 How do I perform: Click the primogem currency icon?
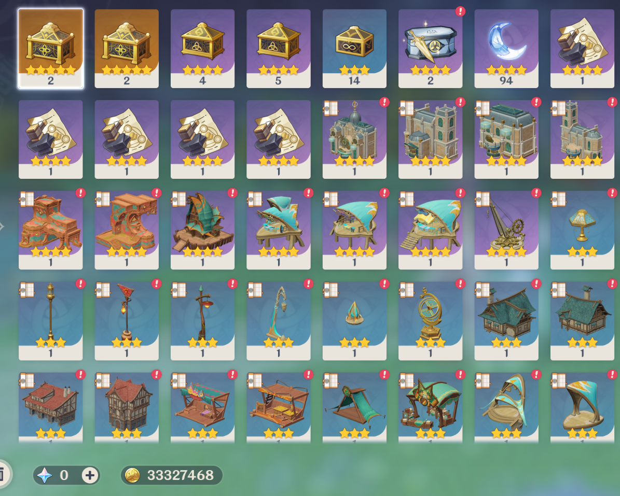pyautogui.click(x=45, y=475)
